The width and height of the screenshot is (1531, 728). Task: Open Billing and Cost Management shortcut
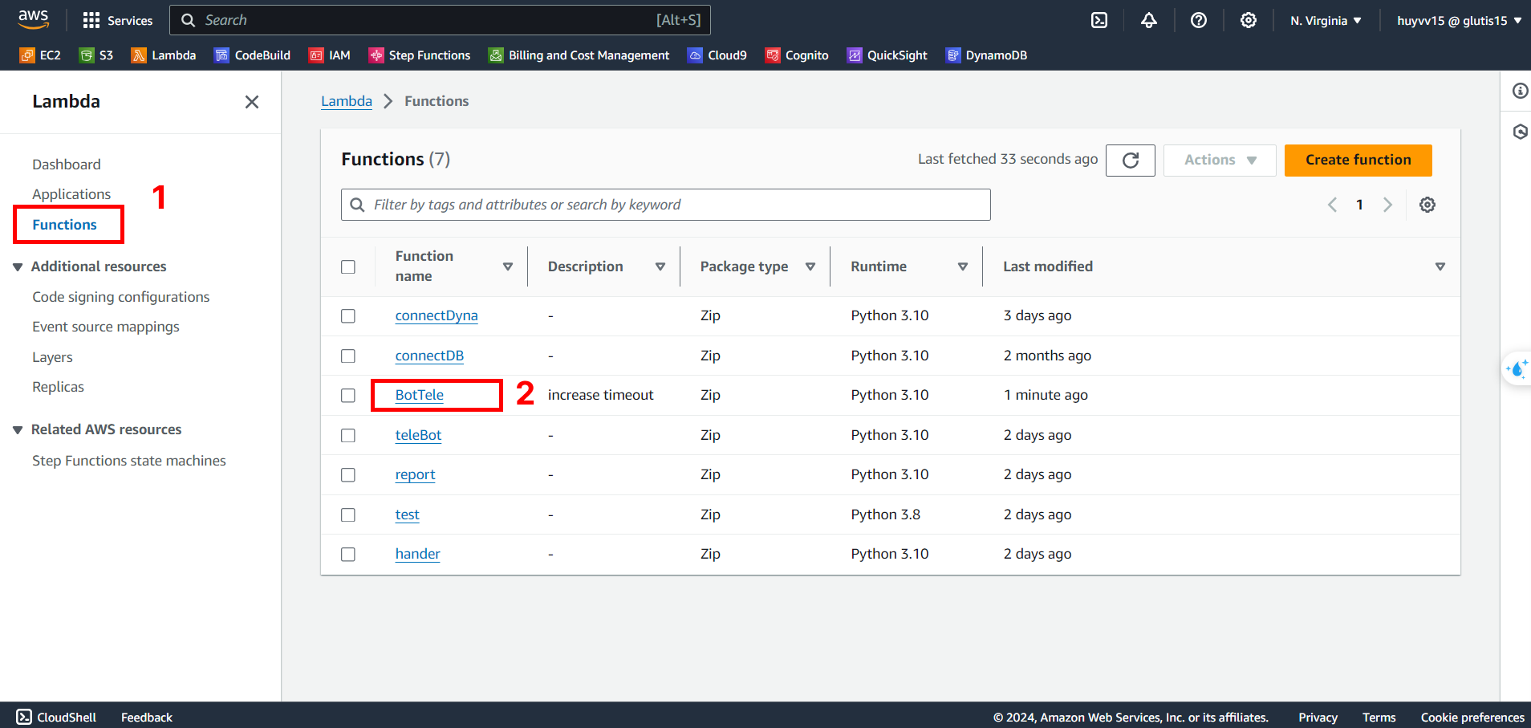point(579,55)
